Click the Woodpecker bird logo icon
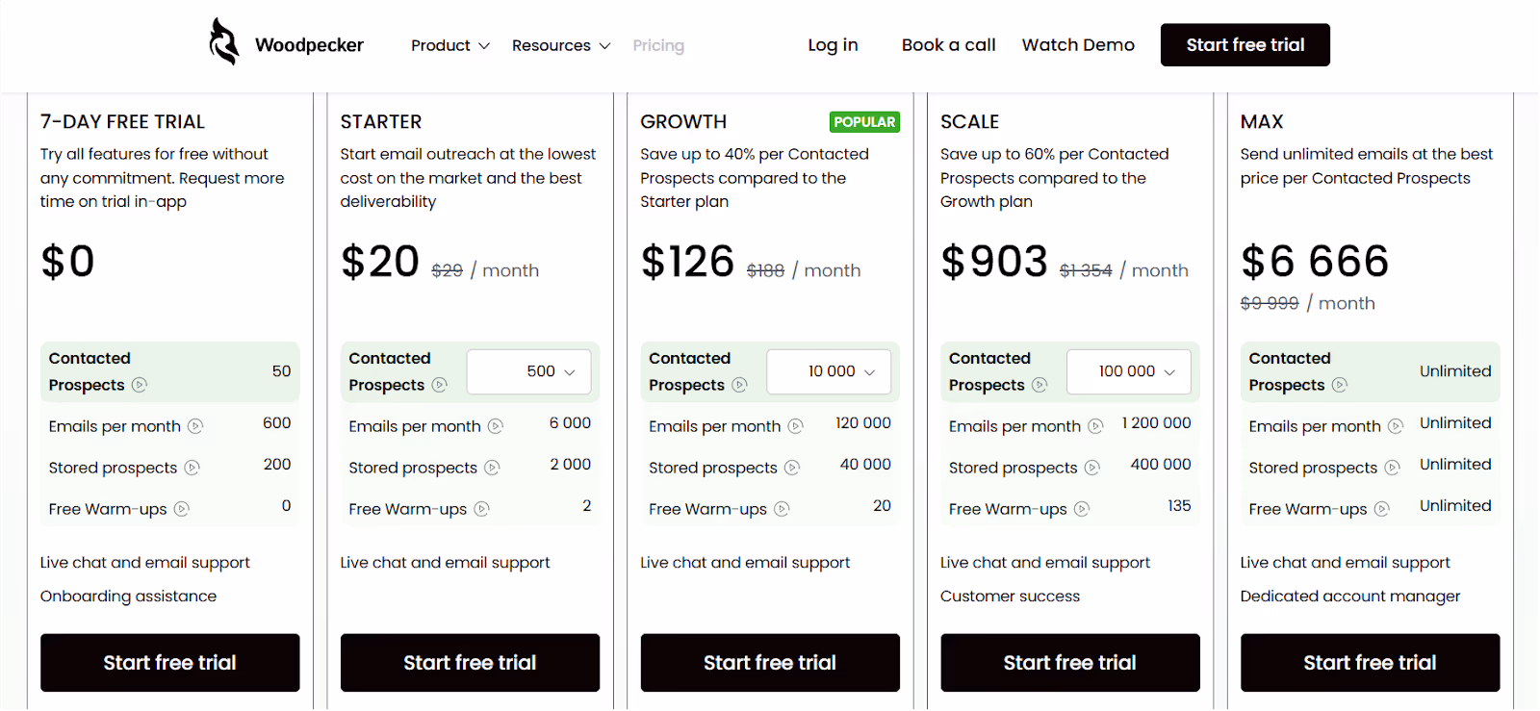The width and height of the screenshot is (1540, 711). pyautogui.click(x=224, y=43)
